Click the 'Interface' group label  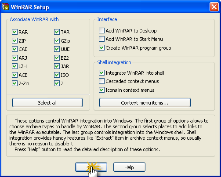[x=107, y=19]
